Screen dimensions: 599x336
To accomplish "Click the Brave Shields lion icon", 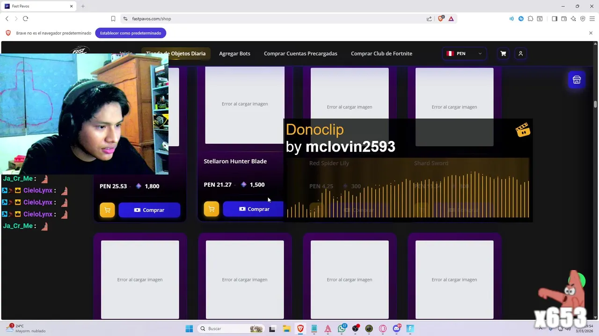I will coord(440,19).
